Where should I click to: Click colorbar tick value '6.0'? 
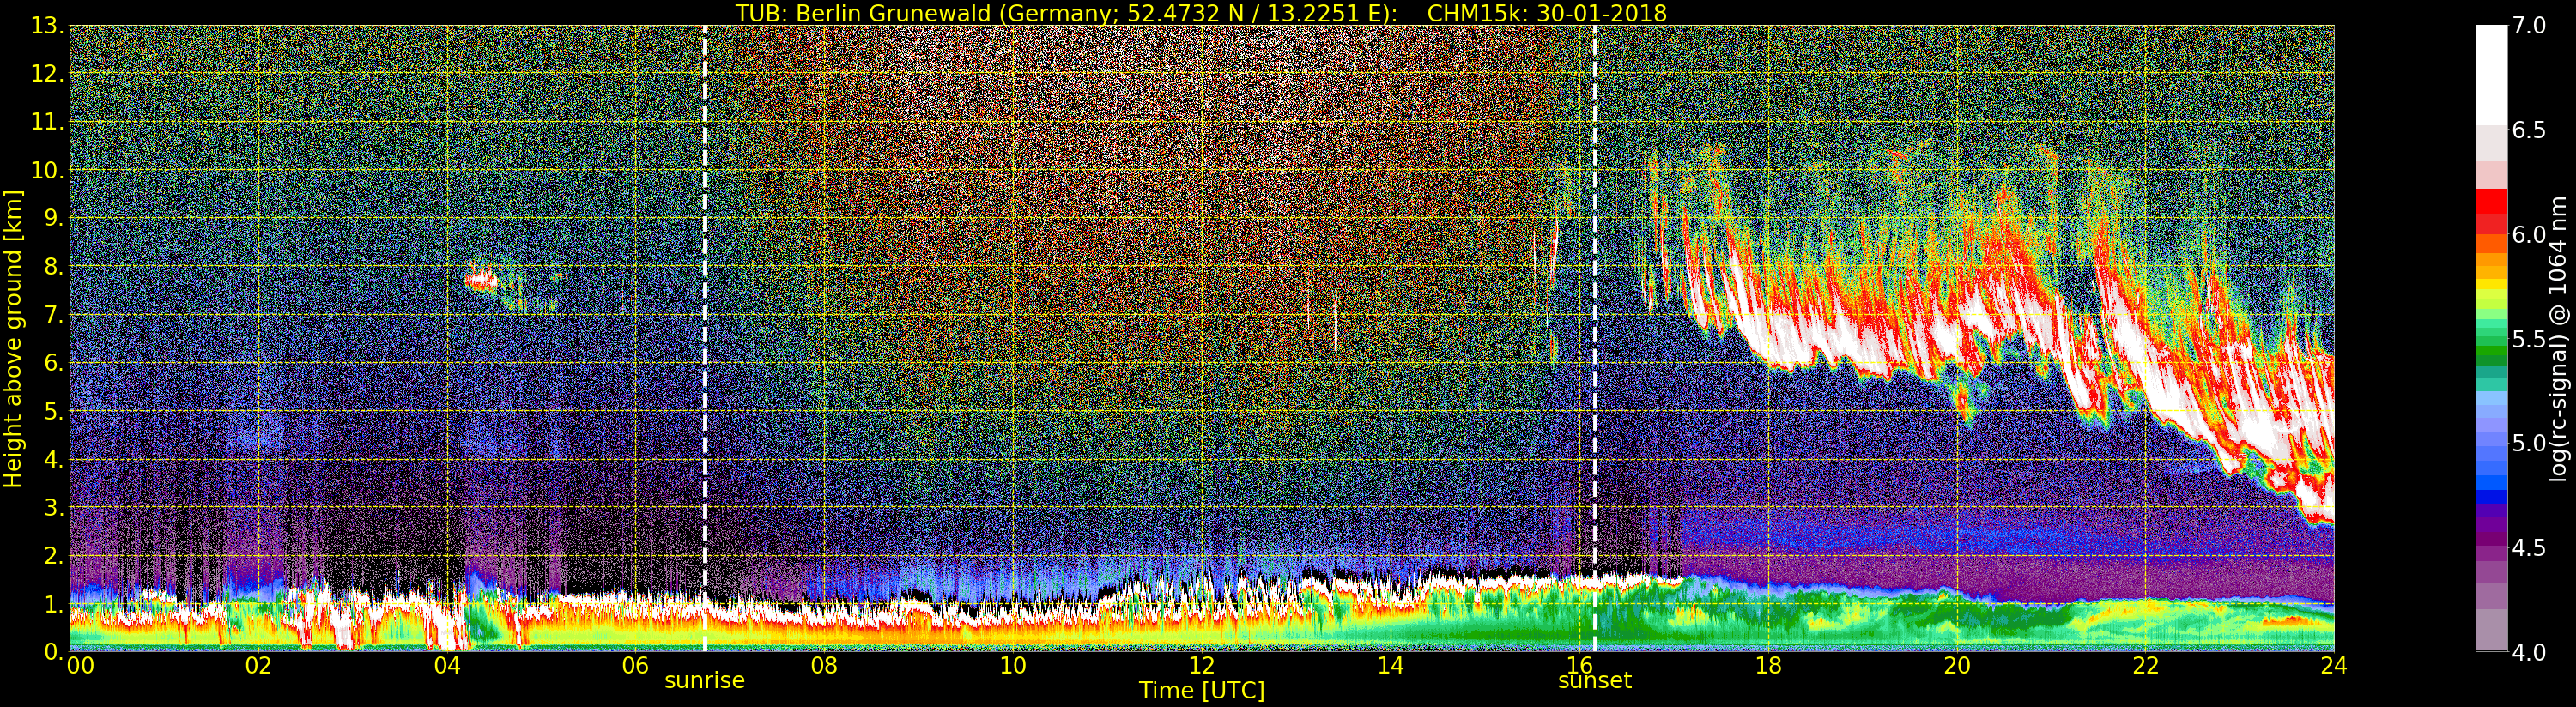point(2529,234)
